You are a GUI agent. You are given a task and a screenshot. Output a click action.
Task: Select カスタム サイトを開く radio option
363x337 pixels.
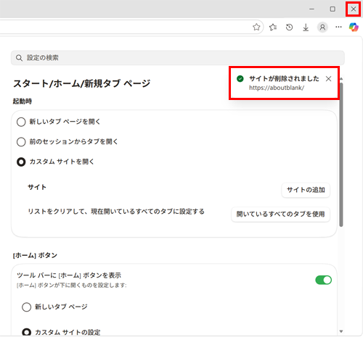coord(21,162)
